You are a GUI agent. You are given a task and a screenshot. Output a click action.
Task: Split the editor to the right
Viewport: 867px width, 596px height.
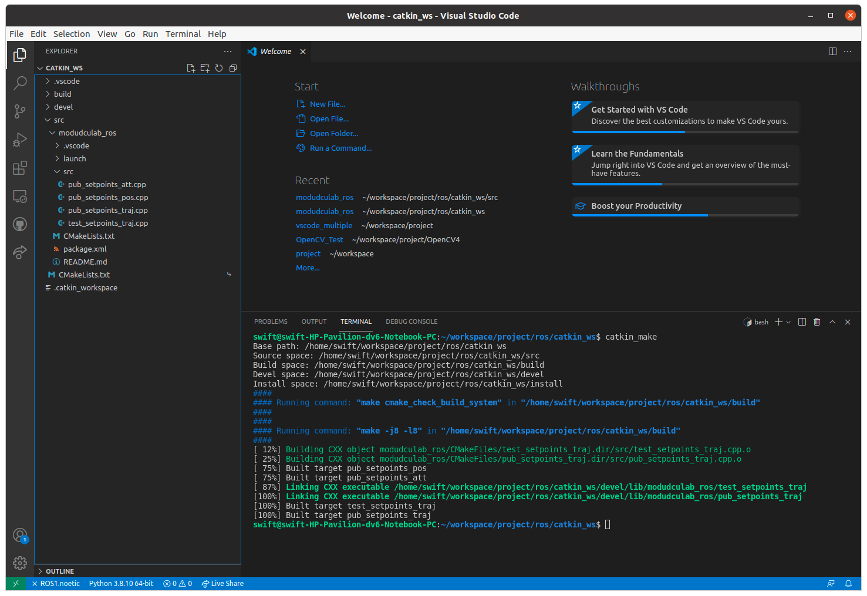click(832, 52)
